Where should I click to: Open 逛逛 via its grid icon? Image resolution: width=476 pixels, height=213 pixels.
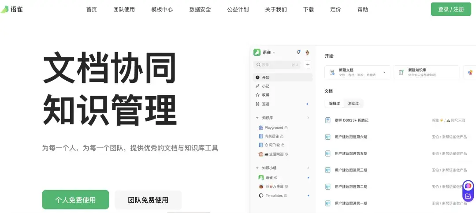[x=257, y=104]
